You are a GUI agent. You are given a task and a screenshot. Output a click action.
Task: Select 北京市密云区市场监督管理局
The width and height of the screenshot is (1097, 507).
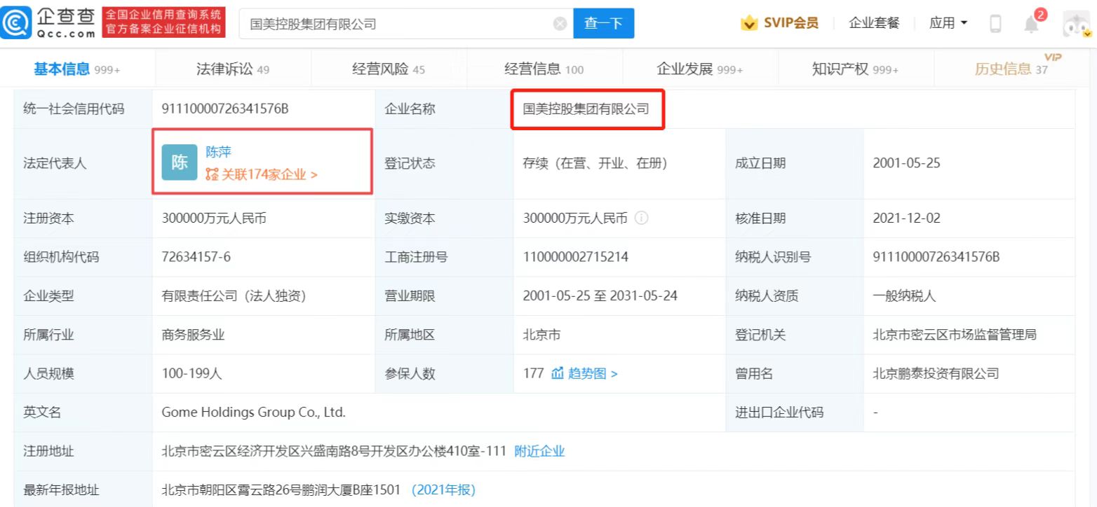(x=955, y=335)
